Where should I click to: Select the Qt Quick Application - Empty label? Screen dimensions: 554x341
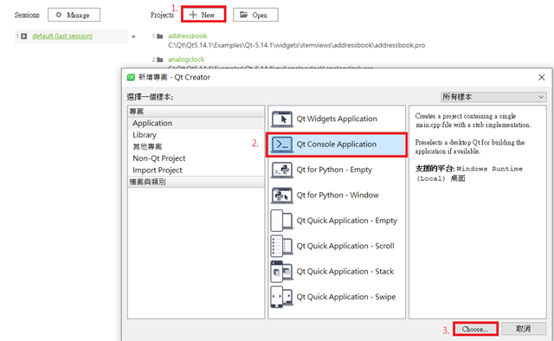[347, 221]
